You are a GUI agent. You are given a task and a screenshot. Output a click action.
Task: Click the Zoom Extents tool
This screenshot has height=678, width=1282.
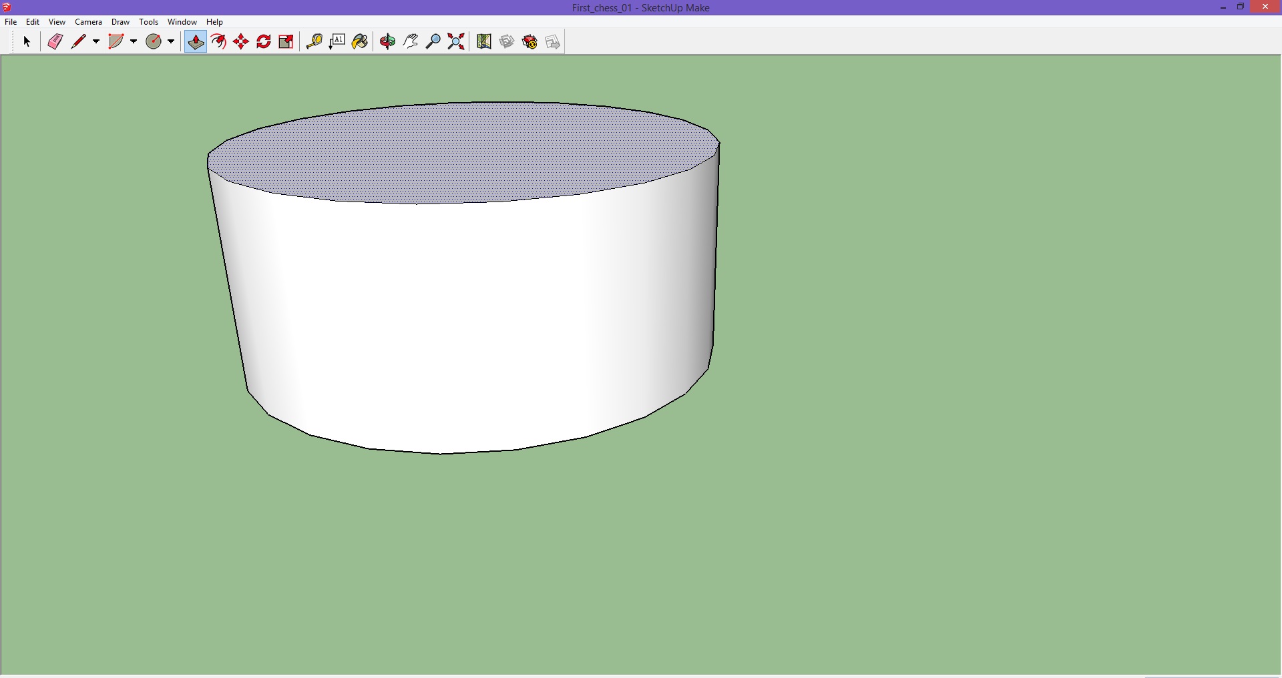(x=456, y=42)
